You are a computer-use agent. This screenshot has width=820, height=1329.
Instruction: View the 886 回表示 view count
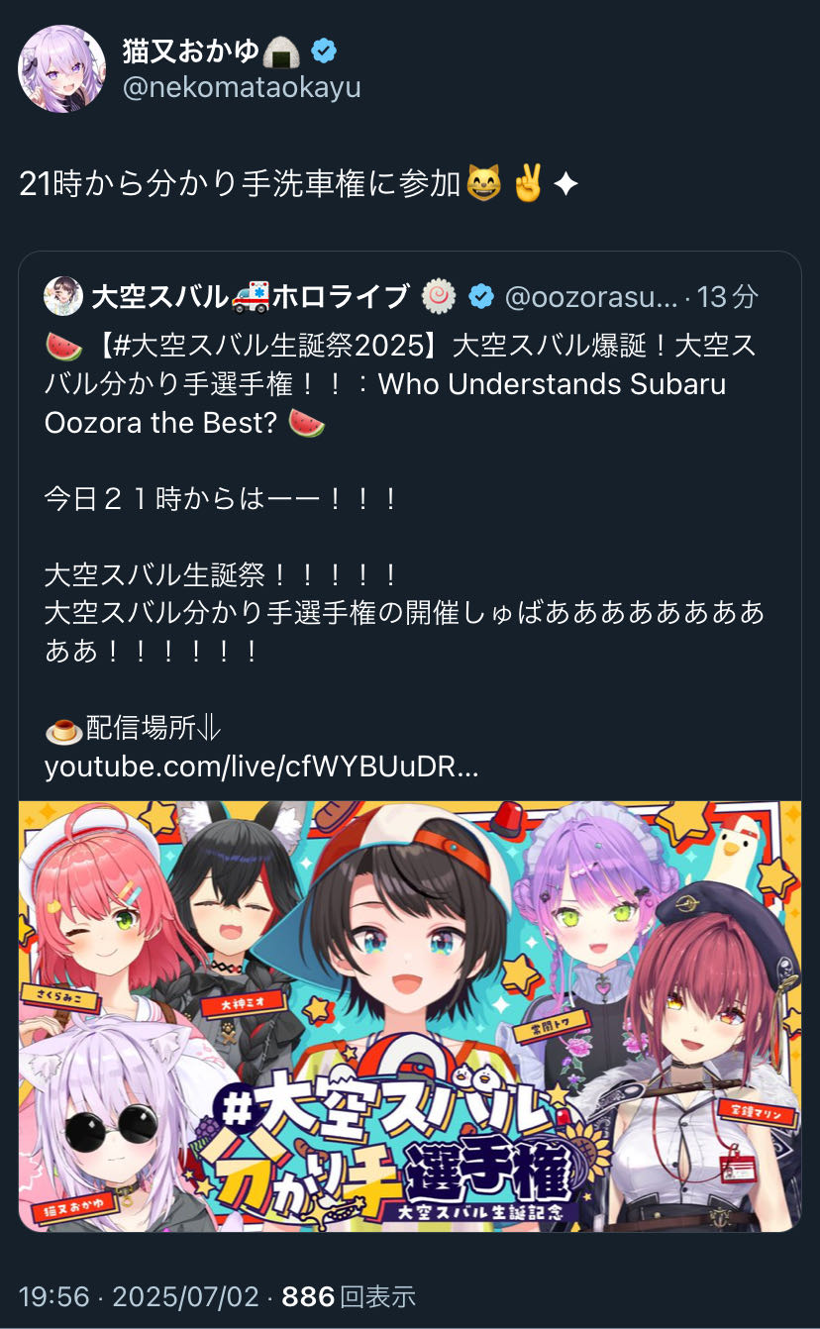[349, 1296]
